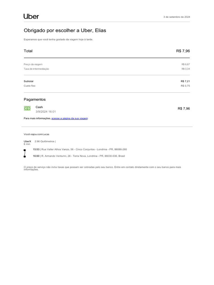Click the pickup point route marker

point(25,150)
